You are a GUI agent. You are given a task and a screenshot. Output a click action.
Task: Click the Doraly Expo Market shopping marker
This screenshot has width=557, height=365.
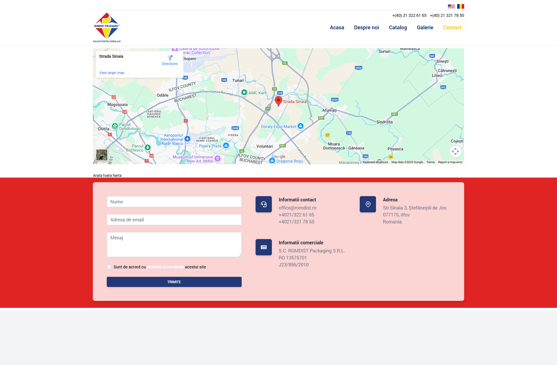pyautogui.click(x=301, y=126)
